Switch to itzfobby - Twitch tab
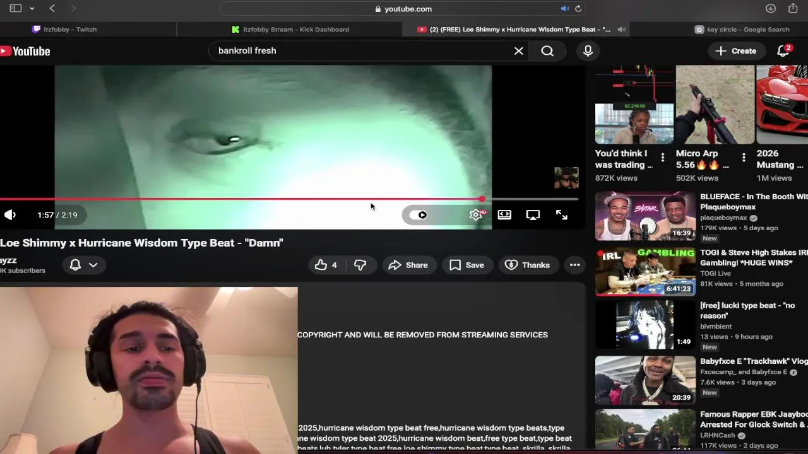Screen dimensions: 808x454 coord(64,29)
